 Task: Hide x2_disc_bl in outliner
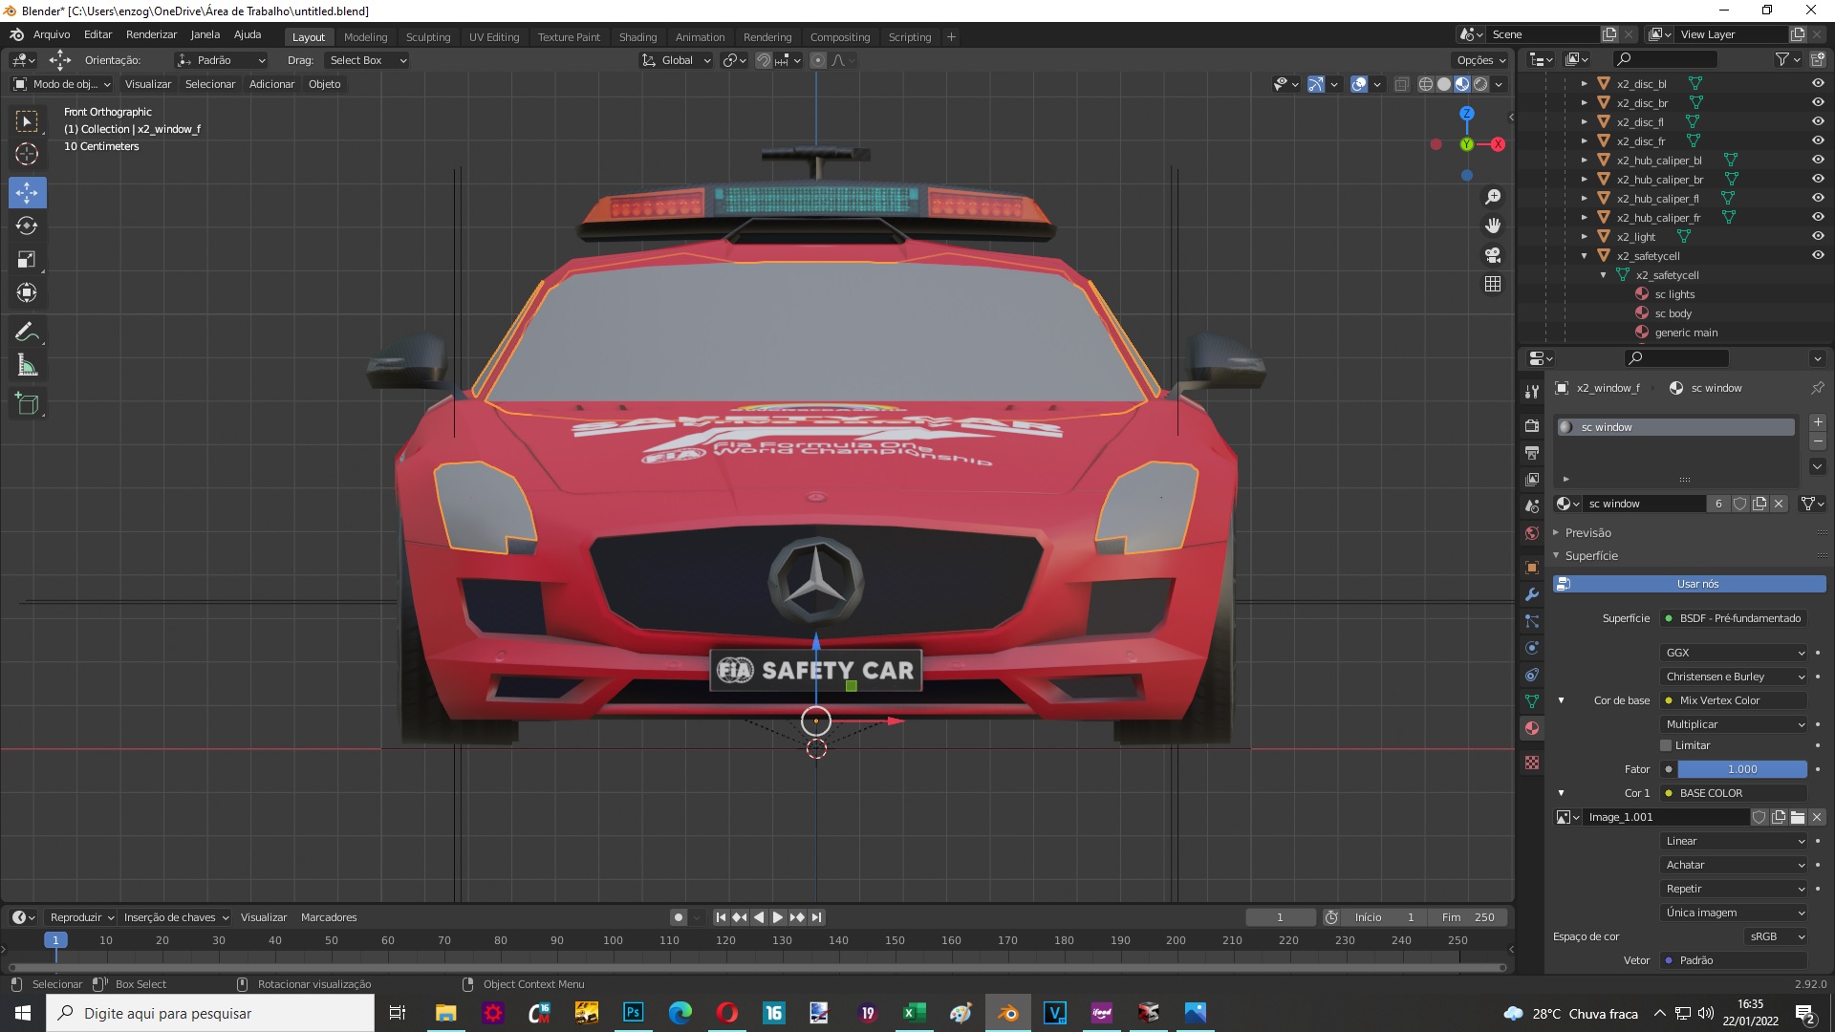click(x=1818, y=83)
